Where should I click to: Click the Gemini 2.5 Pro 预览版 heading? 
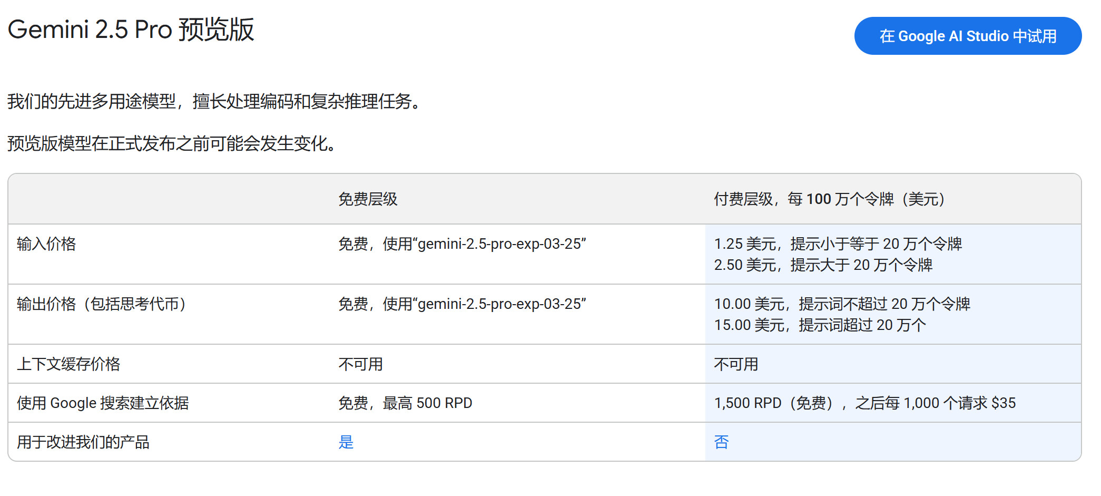(x=131, y=30)
